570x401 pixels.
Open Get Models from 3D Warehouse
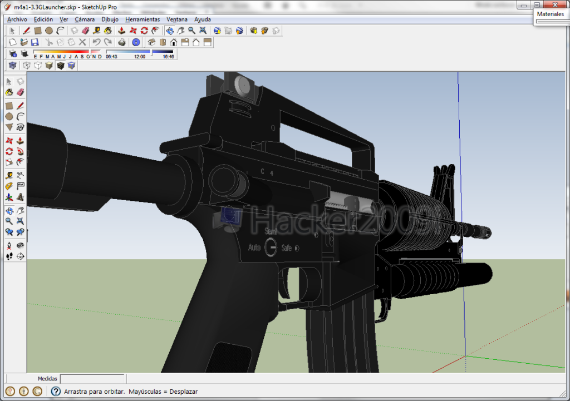click(253, 31)
